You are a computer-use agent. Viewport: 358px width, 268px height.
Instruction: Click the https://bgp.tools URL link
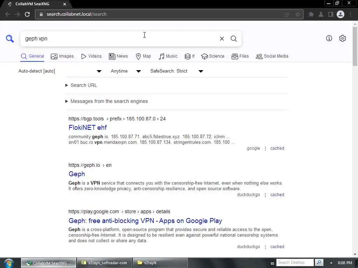[86, 119]
